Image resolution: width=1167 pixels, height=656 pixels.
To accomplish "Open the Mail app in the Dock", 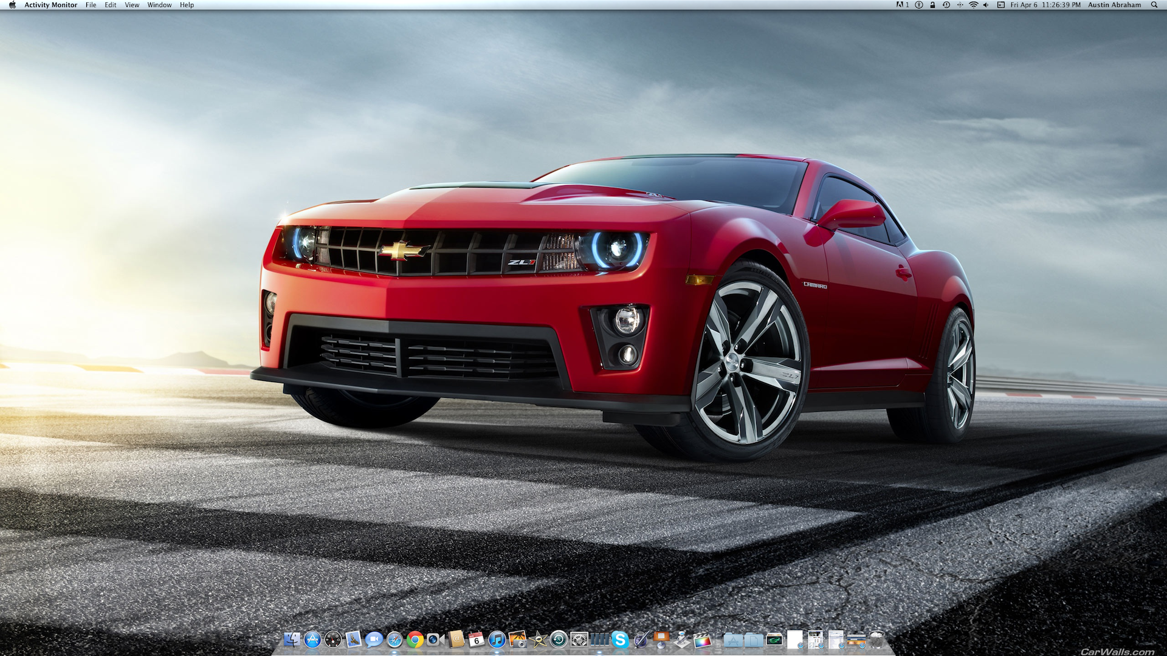I will tap(353, 639).
